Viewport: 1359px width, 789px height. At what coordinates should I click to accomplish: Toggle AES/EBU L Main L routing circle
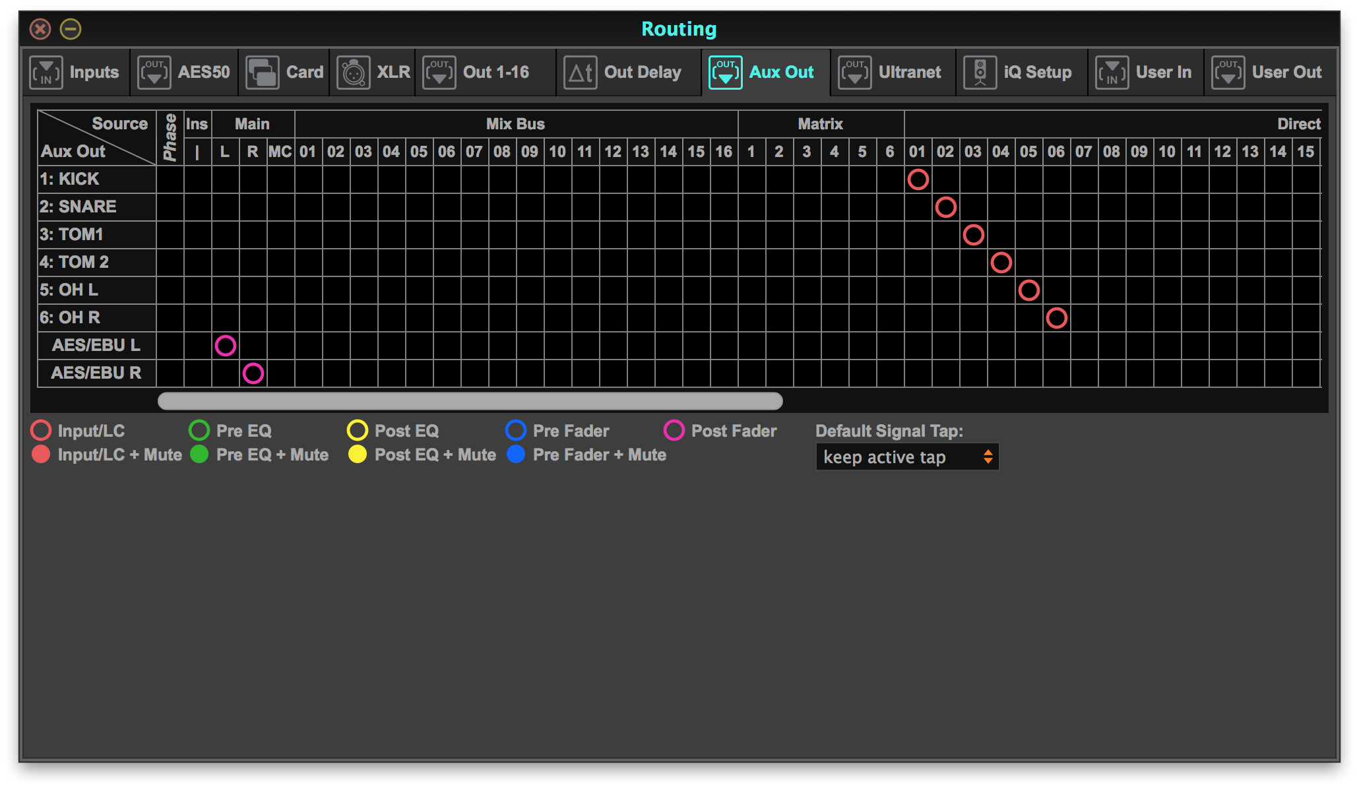tap(225, 346)
